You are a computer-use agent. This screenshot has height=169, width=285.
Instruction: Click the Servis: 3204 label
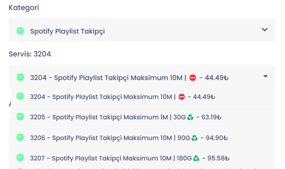pos(30,54)
